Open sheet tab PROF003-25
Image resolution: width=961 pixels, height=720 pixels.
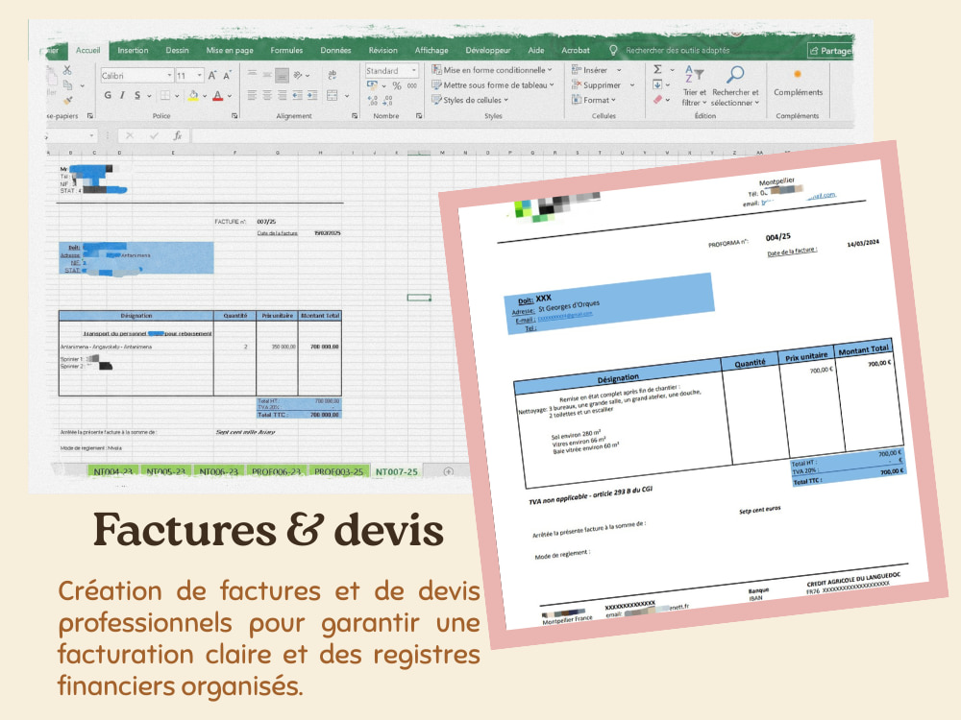tap(338, 471)
